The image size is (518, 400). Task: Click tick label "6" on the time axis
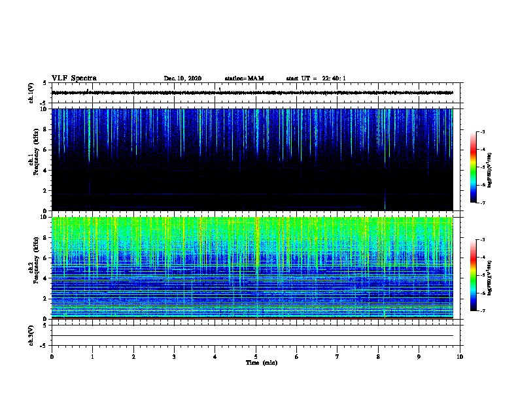pyautogui.click(x=297, y=357)
